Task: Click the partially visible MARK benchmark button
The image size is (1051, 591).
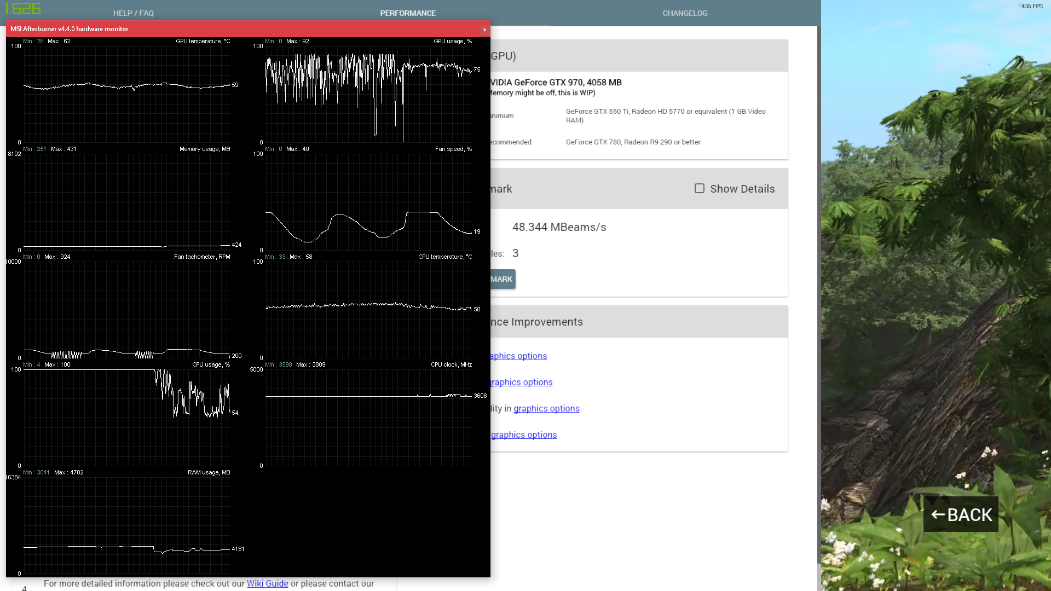Action: tap(503, 279)
